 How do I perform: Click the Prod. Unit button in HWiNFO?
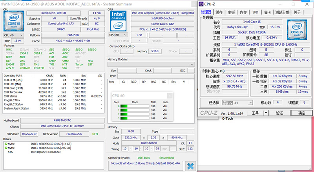93,29
